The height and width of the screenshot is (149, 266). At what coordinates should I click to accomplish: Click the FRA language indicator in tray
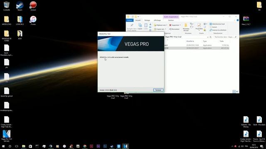(x=246, y=146)
